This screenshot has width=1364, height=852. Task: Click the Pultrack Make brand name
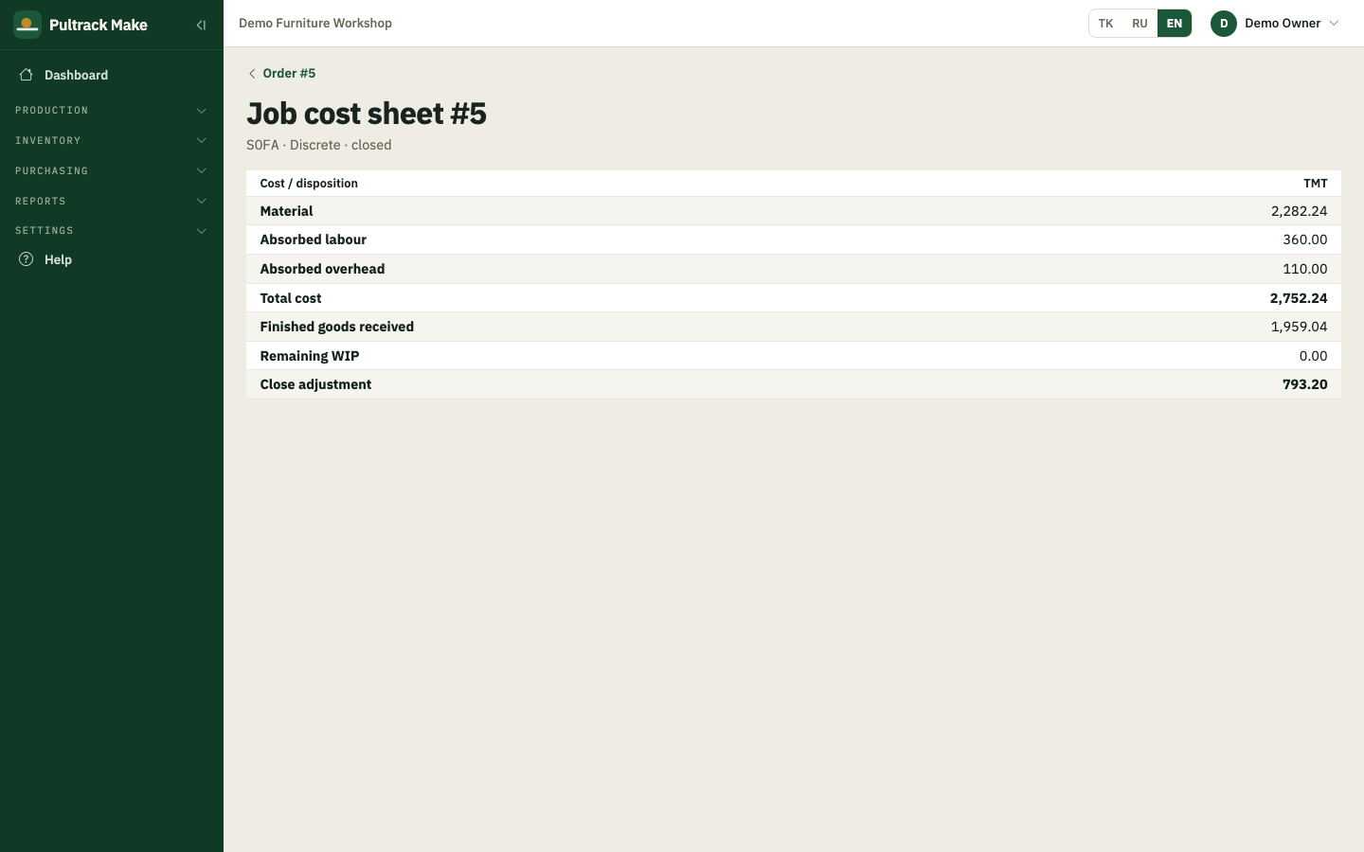coord(99,26)
